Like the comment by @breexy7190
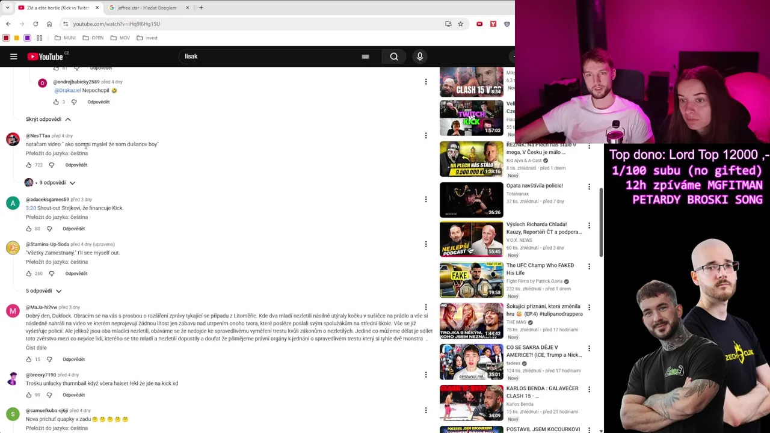 point(28,395)
